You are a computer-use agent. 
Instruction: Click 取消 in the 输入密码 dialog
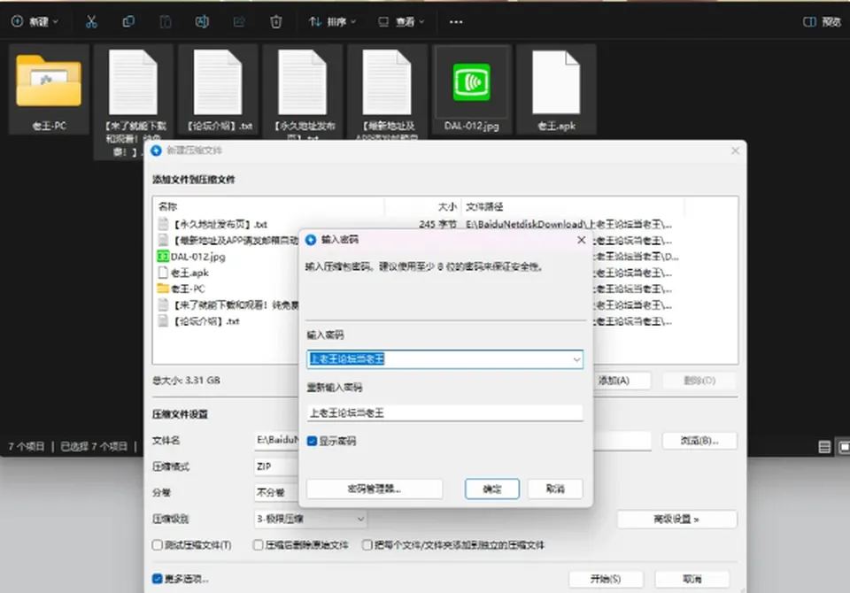[555, 489]
